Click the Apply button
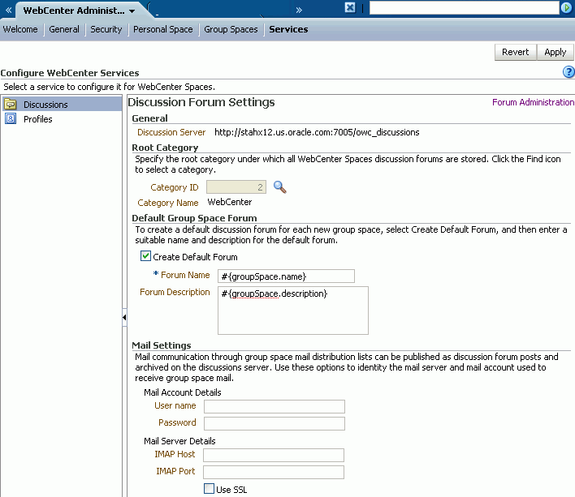 [556, 52]
